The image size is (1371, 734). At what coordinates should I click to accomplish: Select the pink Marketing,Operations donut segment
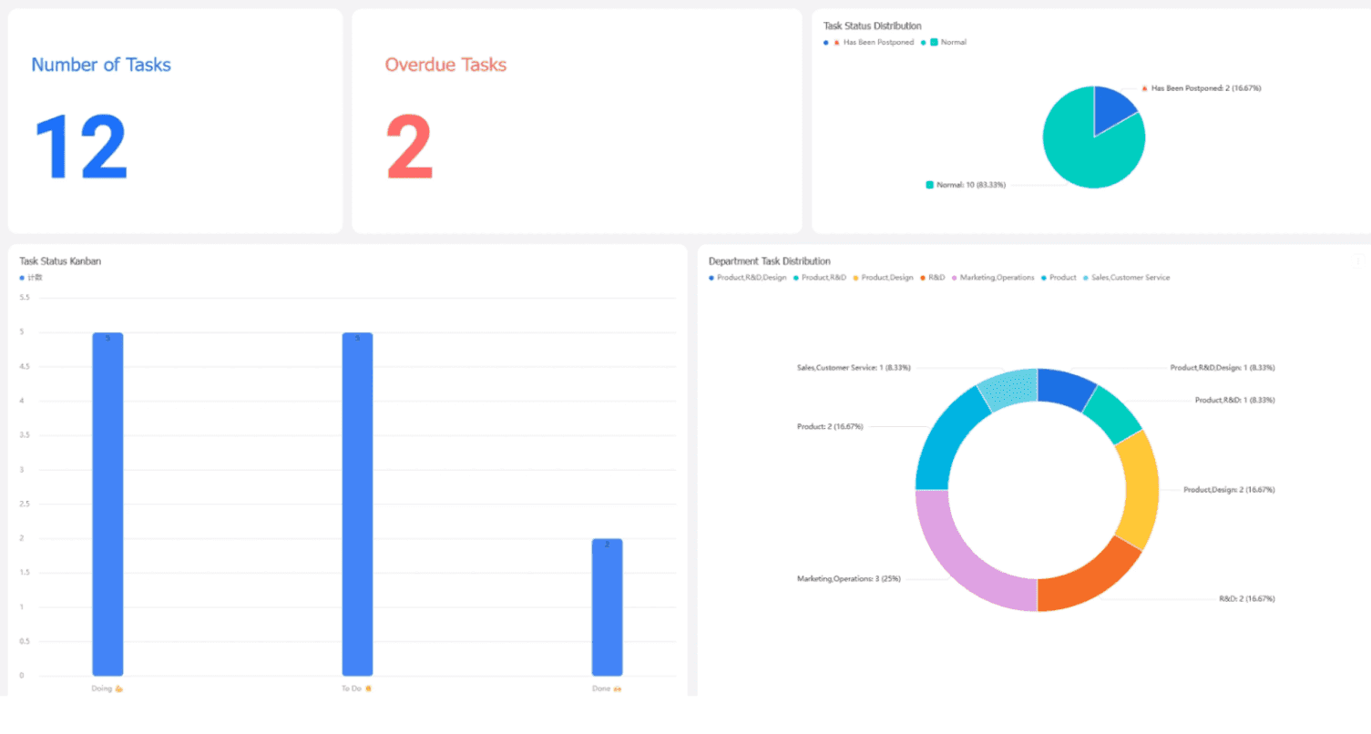(957, 557)
